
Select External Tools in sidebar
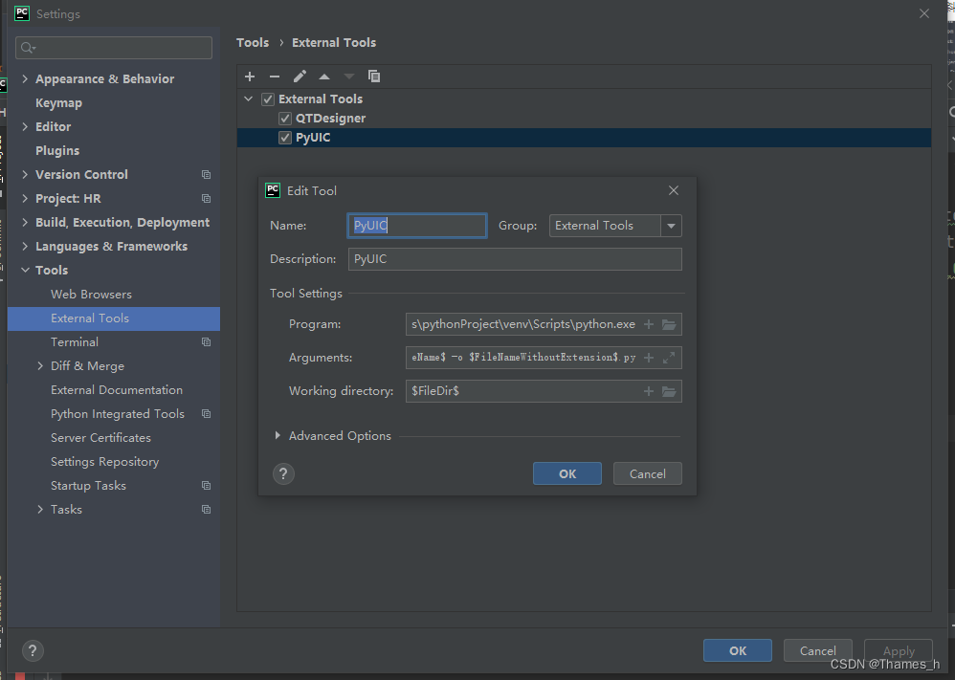(x=114, y=318)
